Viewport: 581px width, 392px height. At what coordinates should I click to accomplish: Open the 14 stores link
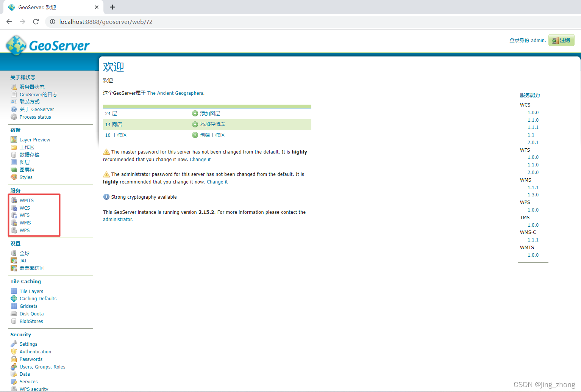113,124
